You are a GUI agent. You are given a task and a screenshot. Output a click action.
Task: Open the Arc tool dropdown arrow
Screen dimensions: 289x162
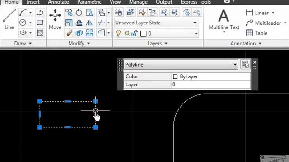tap(31, 13)
